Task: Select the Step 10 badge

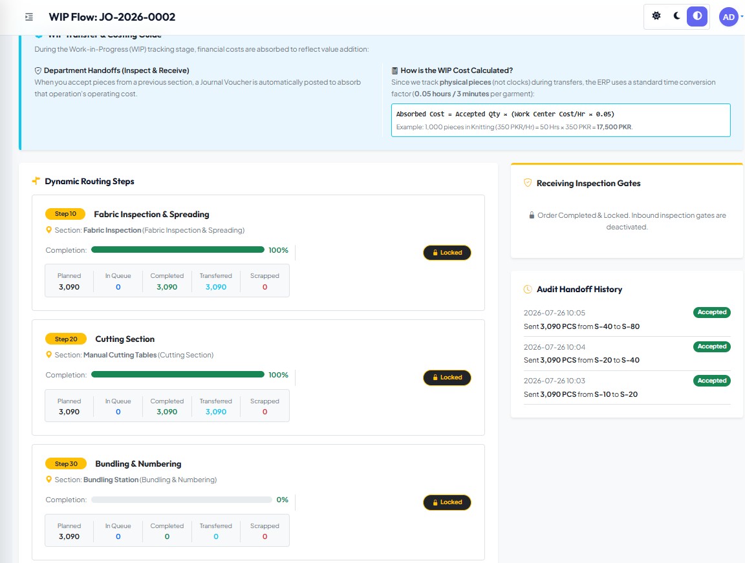Action: [65, 213]
